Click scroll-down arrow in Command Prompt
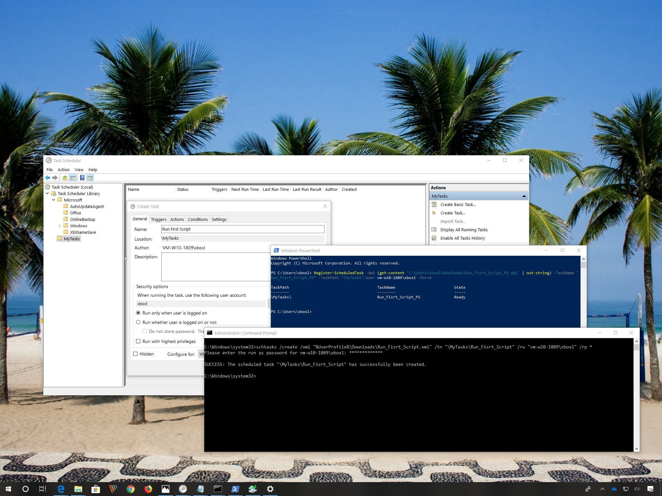This screenshot has height=496, width=662. [x=636, y=449]
